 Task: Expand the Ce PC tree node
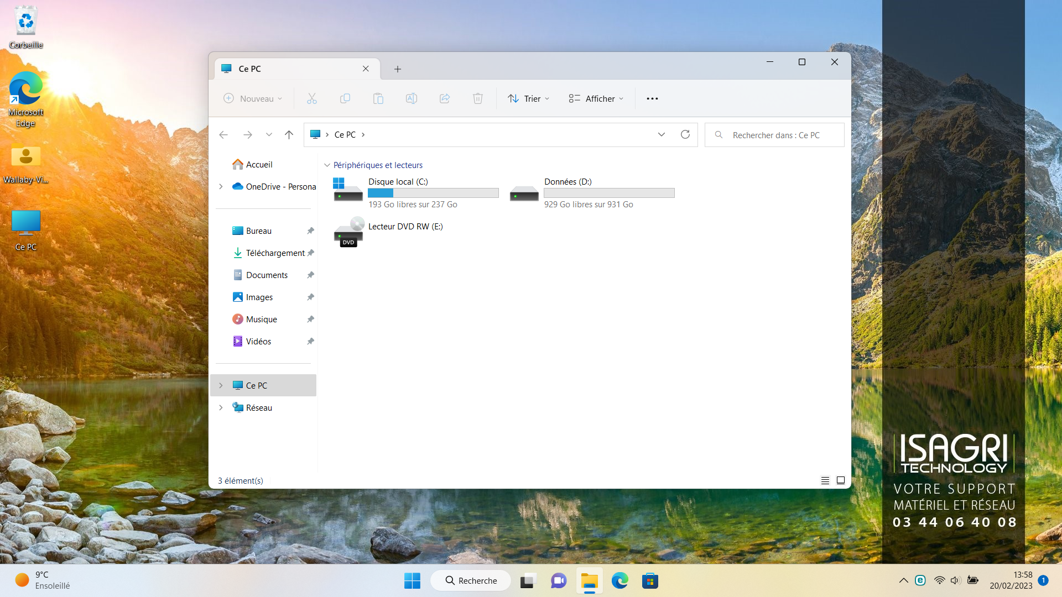coord(221,385)
